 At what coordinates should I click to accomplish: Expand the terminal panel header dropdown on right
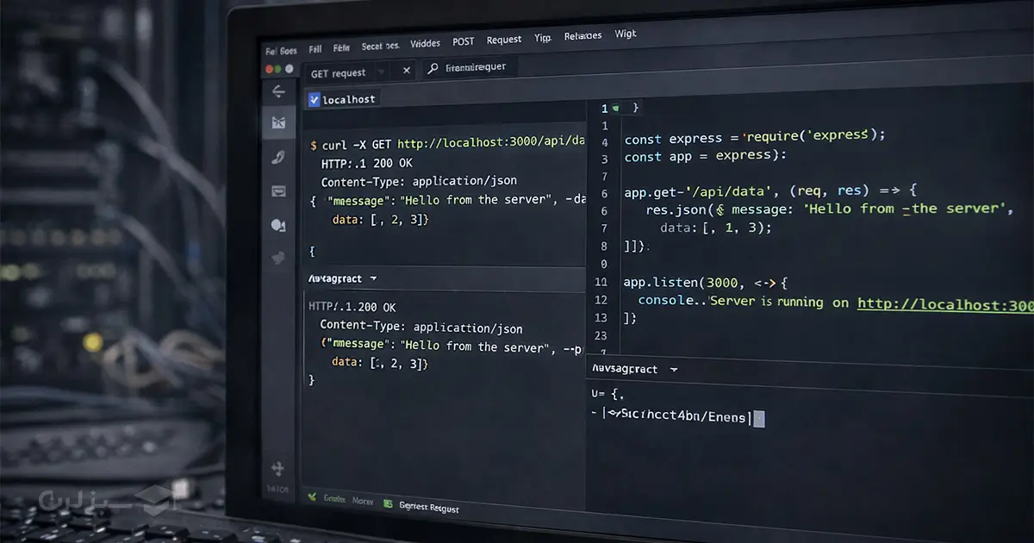674,369
